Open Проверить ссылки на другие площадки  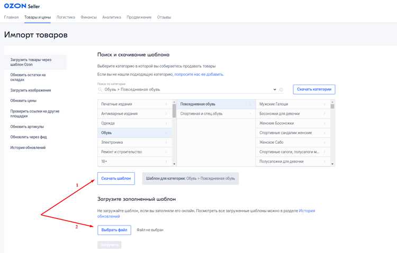35,114
